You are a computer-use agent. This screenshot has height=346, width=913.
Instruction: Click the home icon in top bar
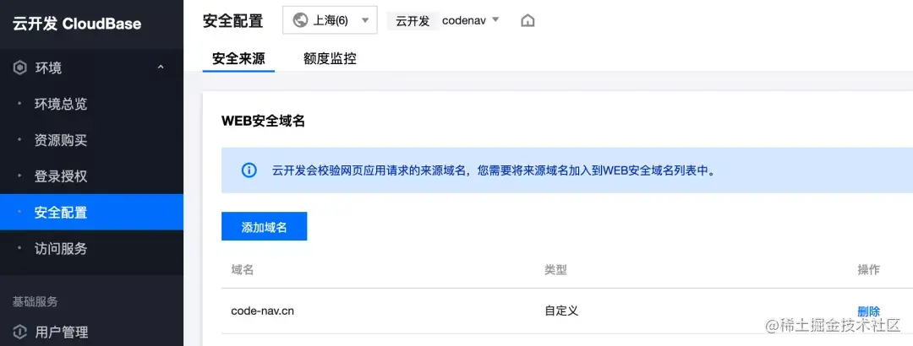coord(528,21)
